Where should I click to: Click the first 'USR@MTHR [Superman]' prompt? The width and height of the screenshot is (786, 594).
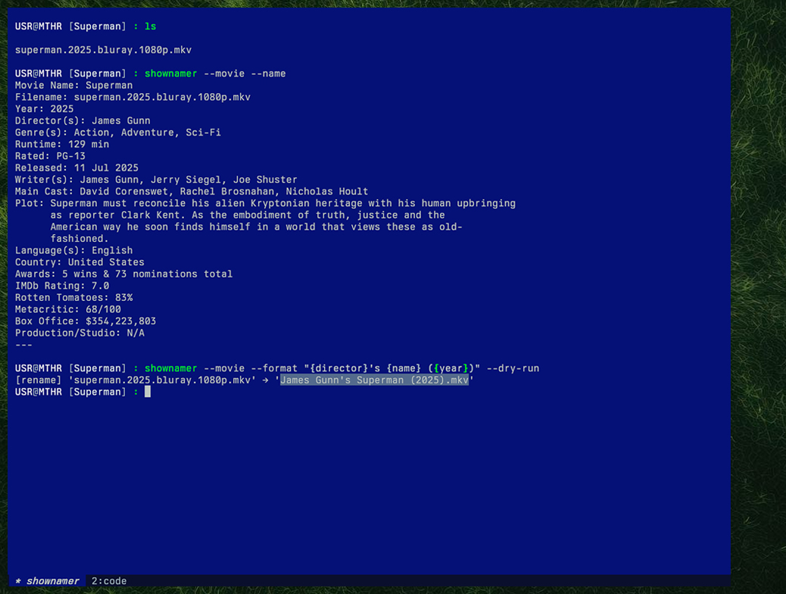point(70,27)
